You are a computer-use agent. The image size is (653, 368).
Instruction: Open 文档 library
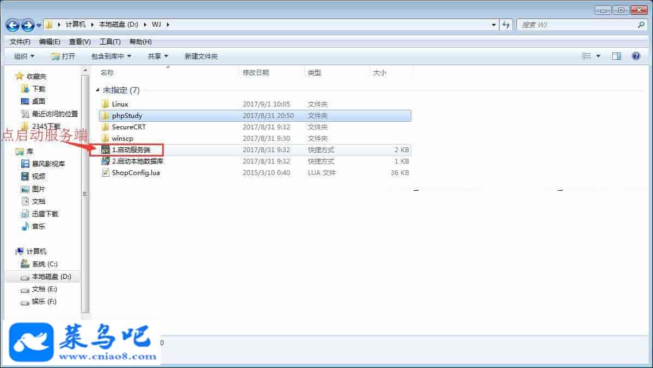33,202
